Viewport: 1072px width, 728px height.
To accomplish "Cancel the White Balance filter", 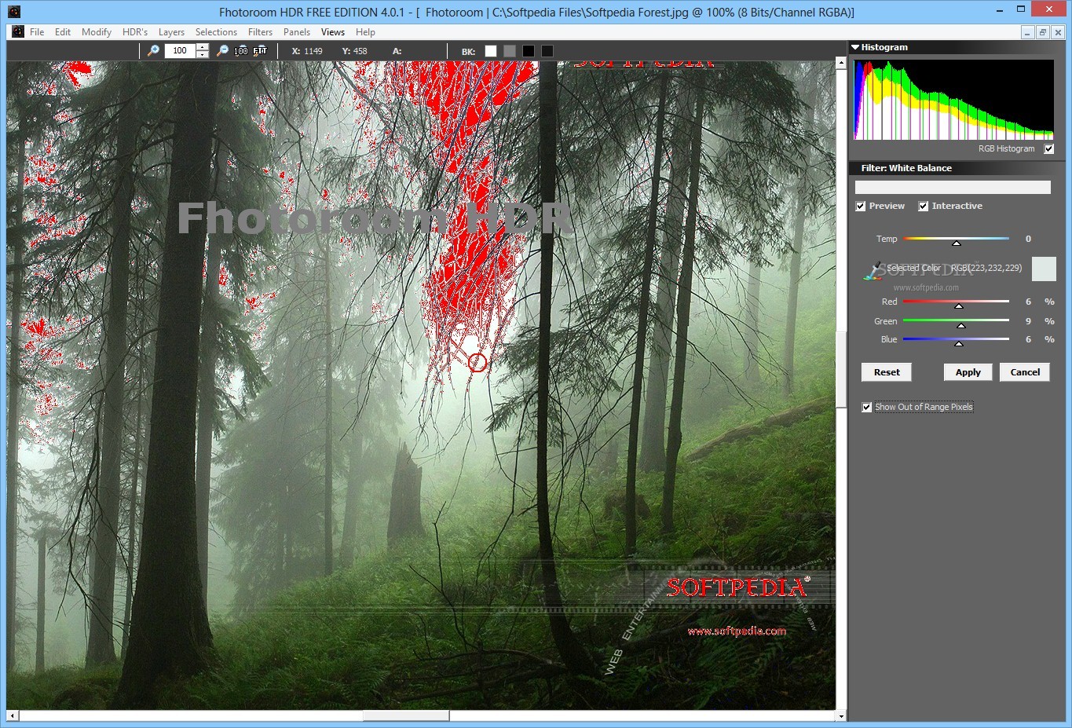I will pos(1025,372).
